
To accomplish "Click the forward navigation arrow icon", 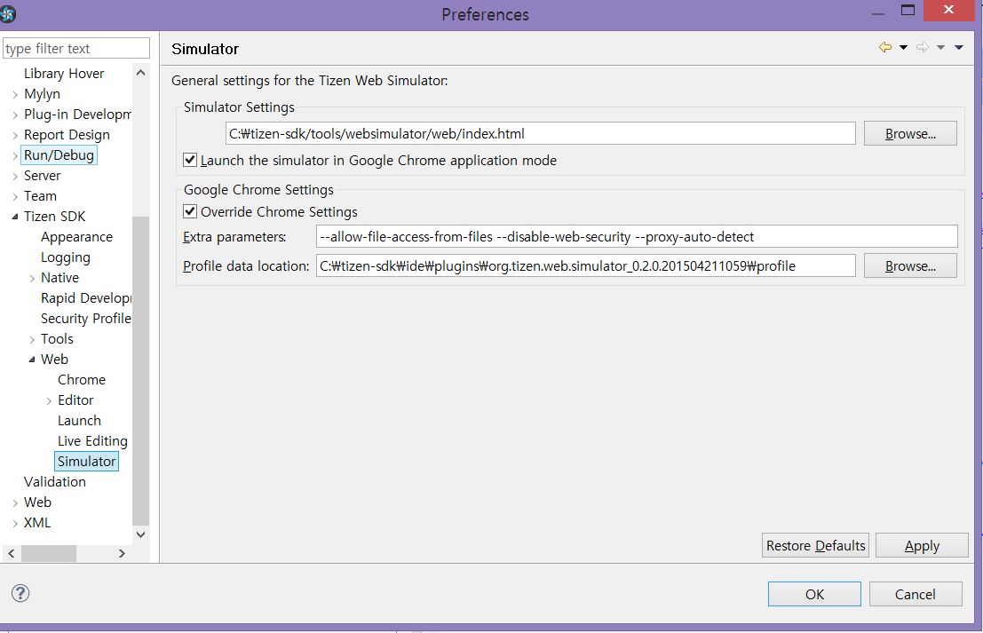I will (923, 48).
